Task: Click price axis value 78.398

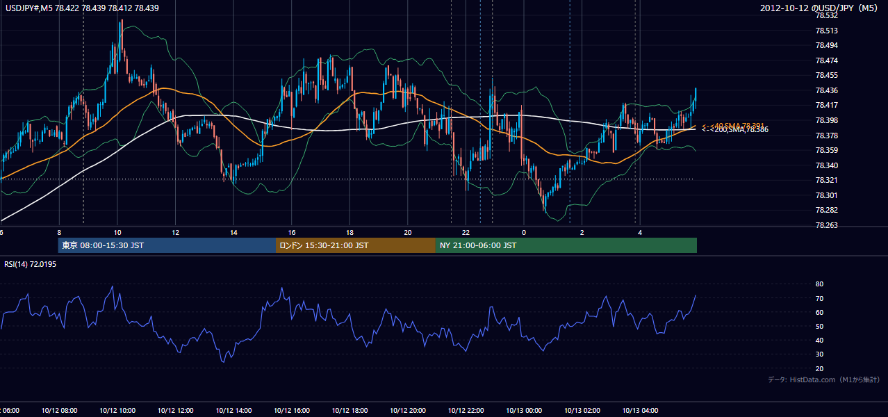Action: pos(827,120)
